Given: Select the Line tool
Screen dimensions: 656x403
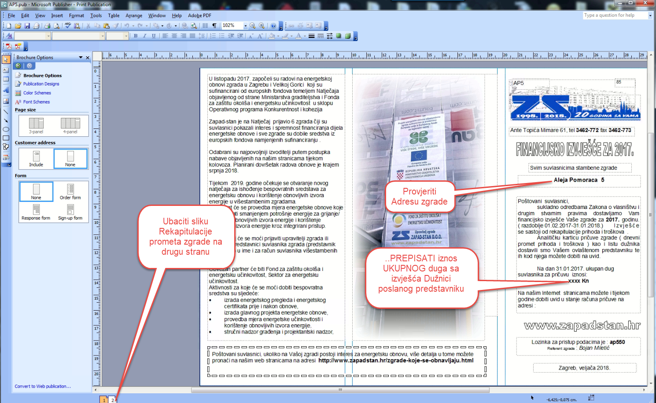Looking at the screenshot, I should (6, 111).
